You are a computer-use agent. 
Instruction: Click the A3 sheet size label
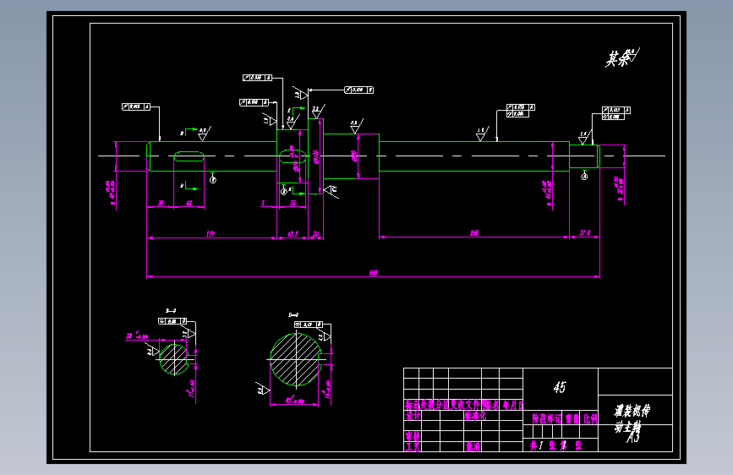[633, 438]
